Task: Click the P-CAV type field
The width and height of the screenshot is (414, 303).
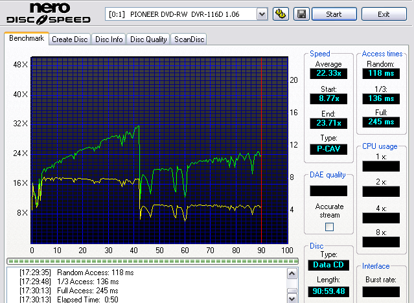Action: [328, 149]
